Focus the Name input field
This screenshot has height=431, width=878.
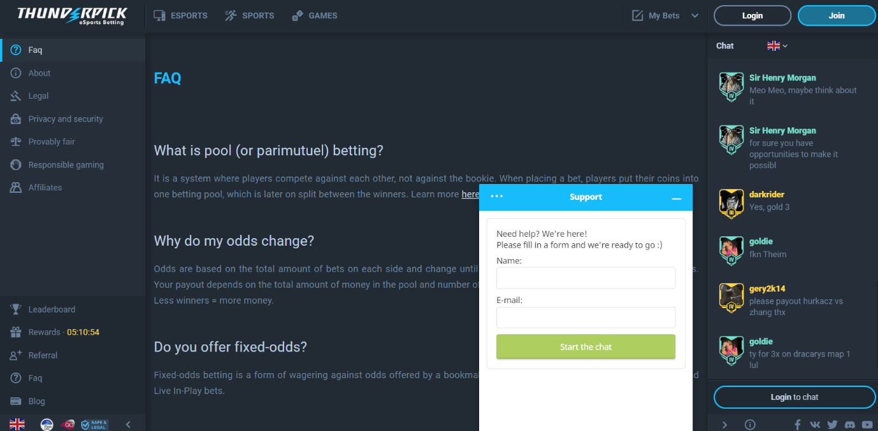(x=586, y=278)
